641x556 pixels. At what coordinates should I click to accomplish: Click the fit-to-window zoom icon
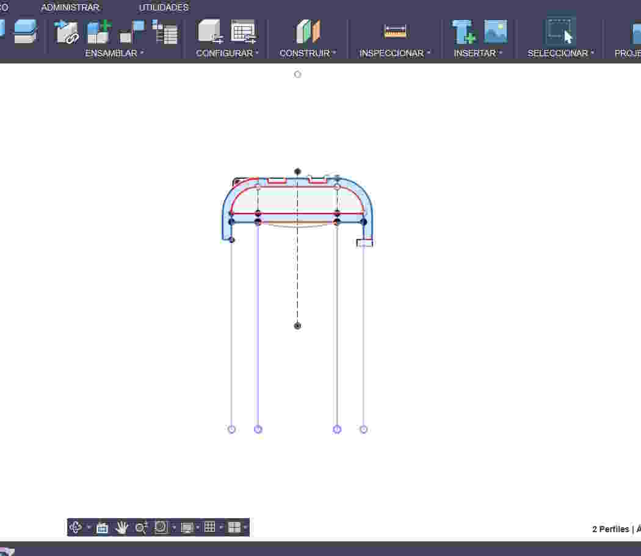(x=161, y=527)
